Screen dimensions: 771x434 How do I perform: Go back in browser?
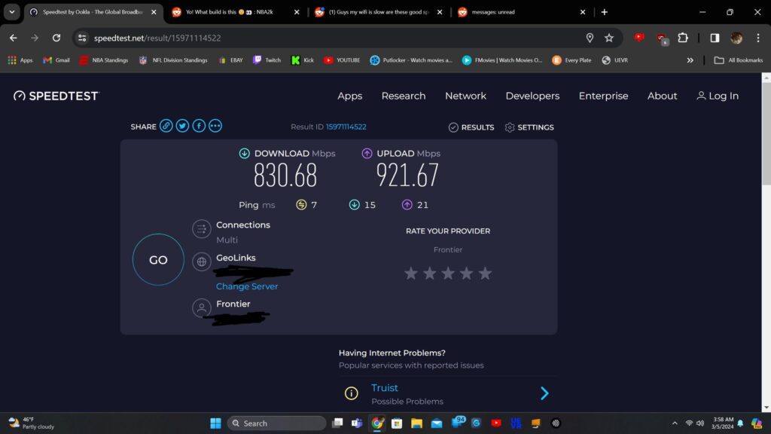click(x=14, y=38)
